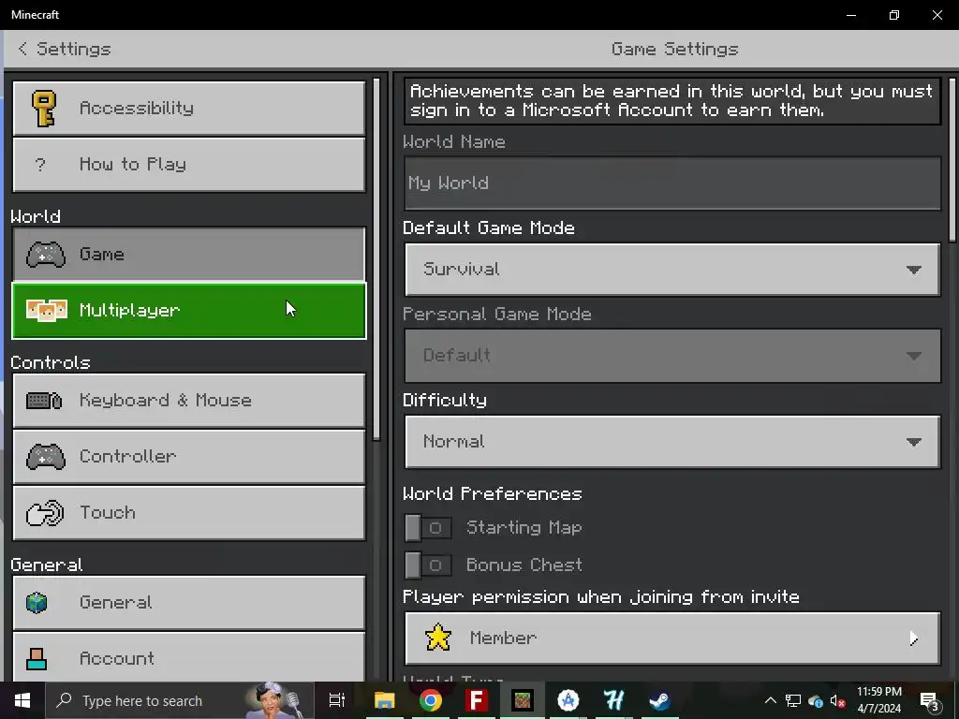Click the Windows search box
959x719 pixels.
pos(181,700)
